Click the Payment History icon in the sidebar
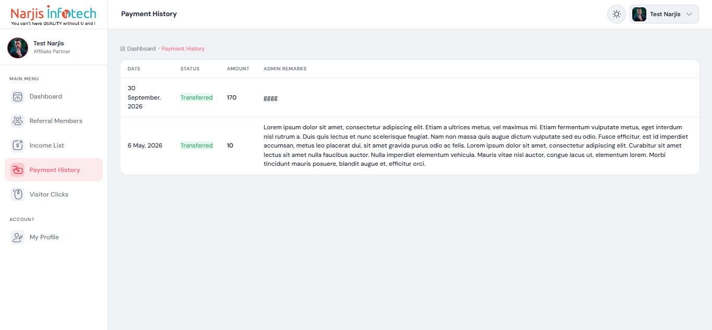 click(18, 170)
